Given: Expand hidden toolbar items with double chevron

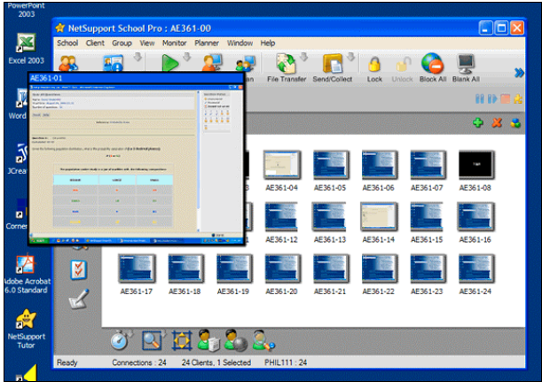Looking at the screenshot, I should pos(519,73).
